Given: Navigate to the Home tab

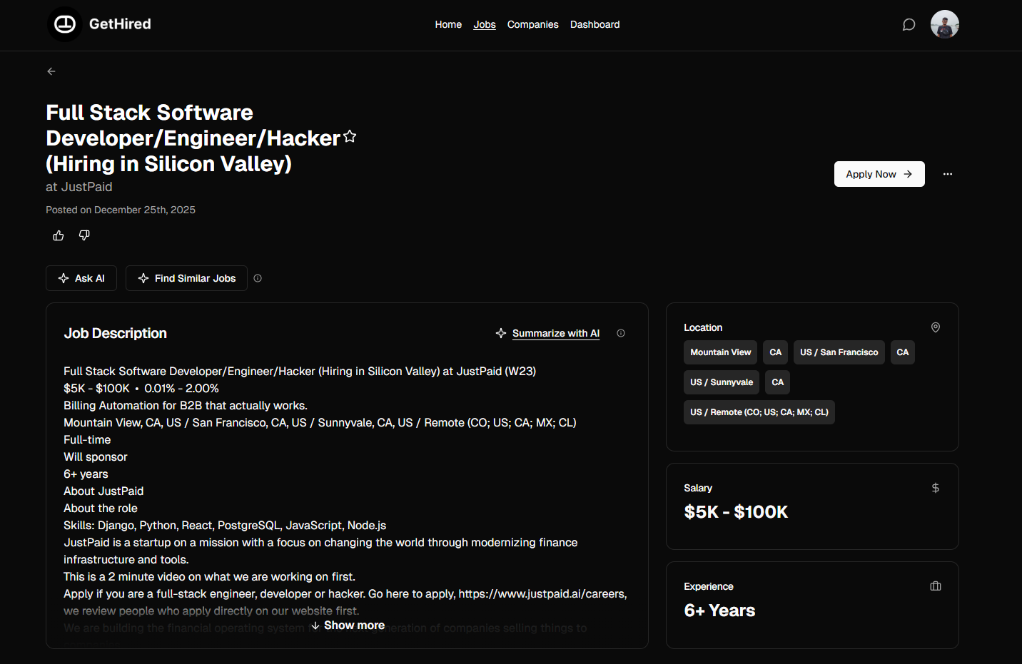Looking at the screenshot, I should tap(448, 24).
